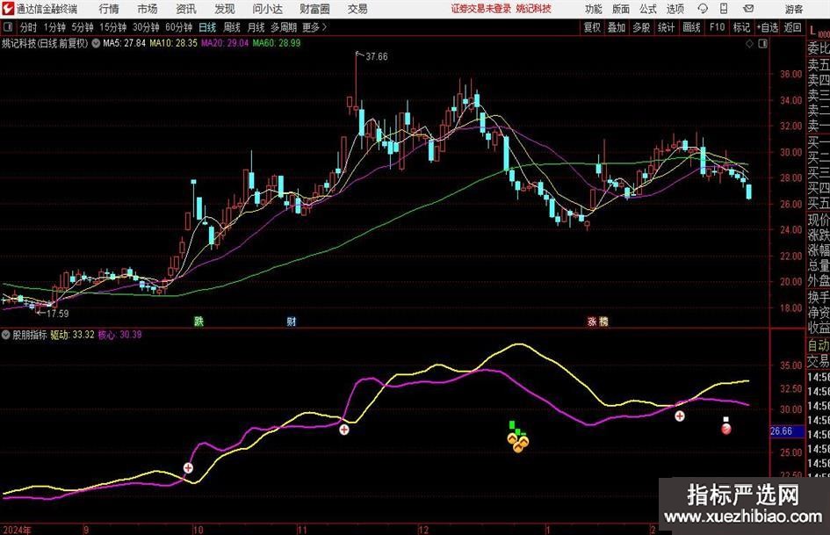The image size is (830, 535).
Task: Open the 功能 menu
Action: point(594,9)
